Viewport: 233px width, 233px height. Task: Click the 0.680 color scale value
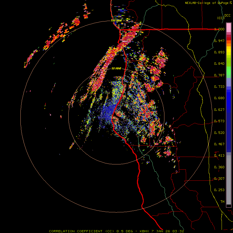pyautogui.click(x=219, y=98)
